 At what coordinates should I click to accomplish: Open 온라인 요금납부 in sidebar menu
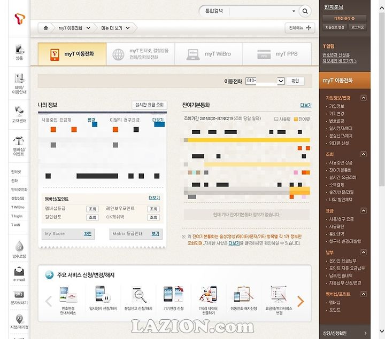coord(343,261)
